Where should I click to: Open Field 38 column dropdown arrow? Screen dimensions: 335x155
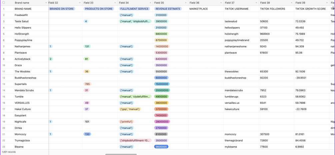pyautogui.click(x=292, y=3)
